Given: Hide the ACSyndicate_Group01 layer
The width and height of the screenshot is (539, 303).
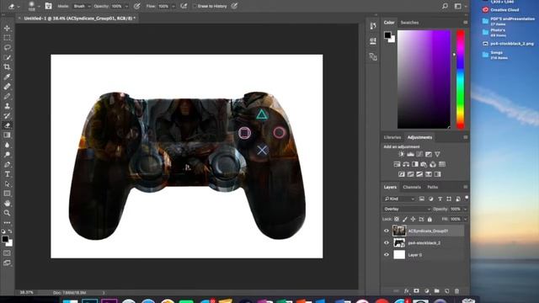Looking at the screenshot, I should coord(387,231).
